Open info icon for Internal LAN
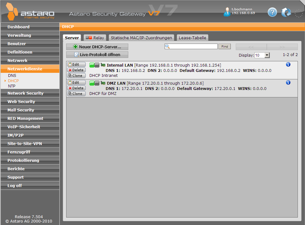The image size is (305, 225). point(288,64)
